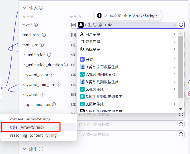Expand the 应用变量 submenu arrow

pyautogui.click(x=175, y=42)
